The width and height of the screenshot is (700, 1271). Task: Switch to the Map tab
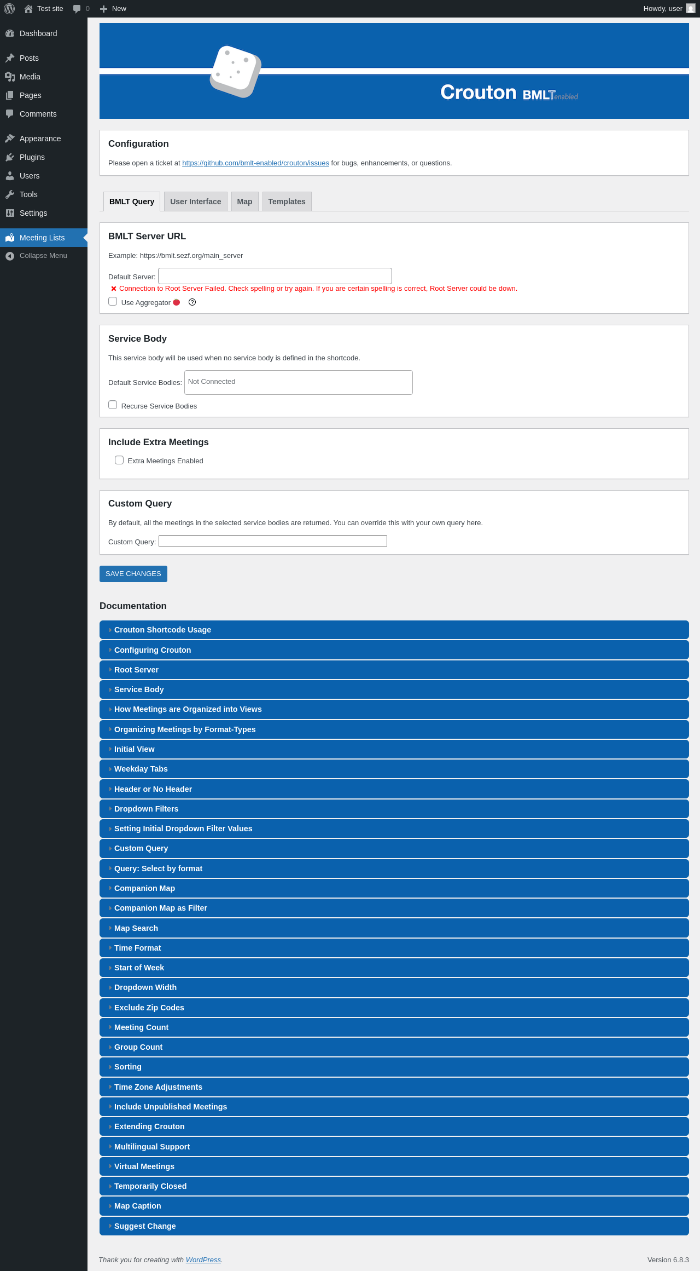tap(244, 202)
